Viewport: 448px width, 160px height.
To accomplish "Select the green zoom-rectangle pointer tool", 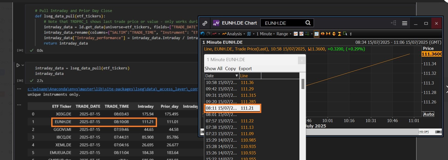I will pos(345,34).
